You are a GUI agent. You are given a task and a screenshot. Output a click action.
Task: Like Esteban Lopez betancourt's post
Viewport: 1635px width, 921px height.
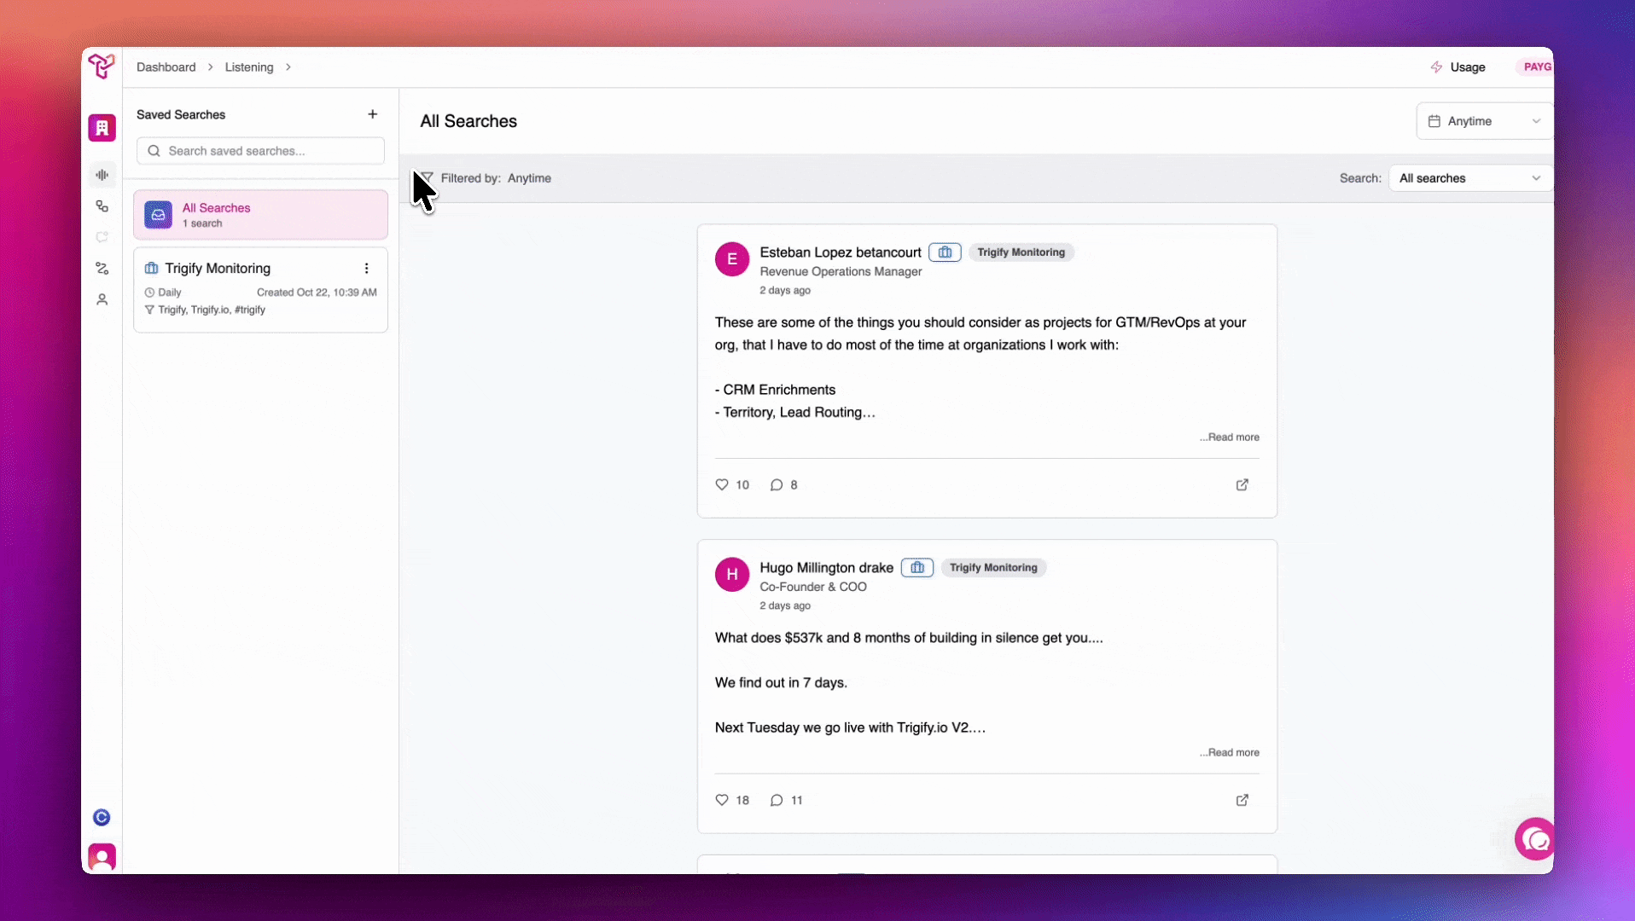(722, 485)
